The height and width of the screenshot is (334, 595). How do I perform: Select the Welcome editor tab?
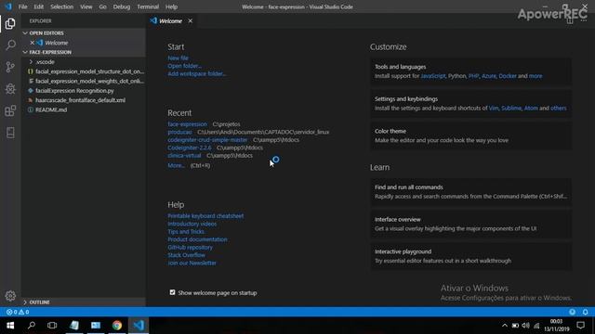coord(172,20)
